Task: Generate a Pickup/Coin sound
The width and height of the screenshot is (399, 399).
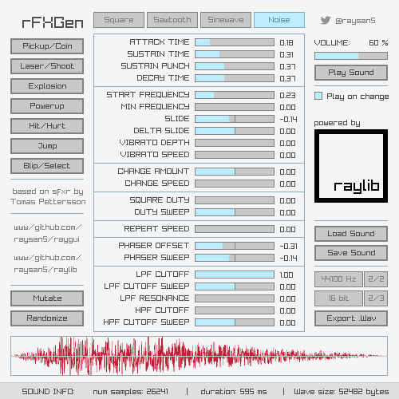Action: [x=47, y=46]
